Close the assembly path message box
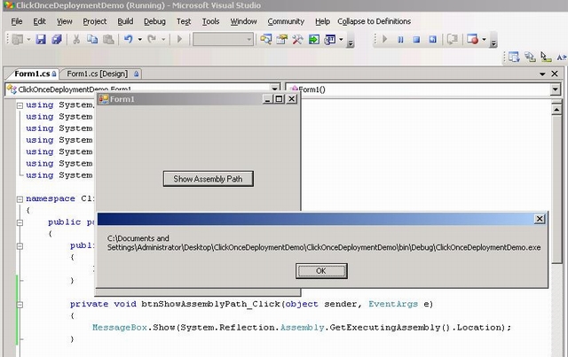Viewport: 568px width, 357px height. [x=540, y=219]
